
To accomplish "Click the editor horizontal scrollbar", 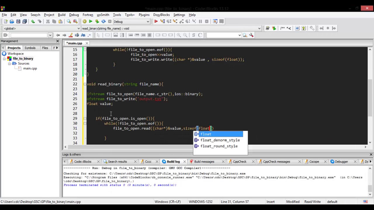I will [215, 147].
